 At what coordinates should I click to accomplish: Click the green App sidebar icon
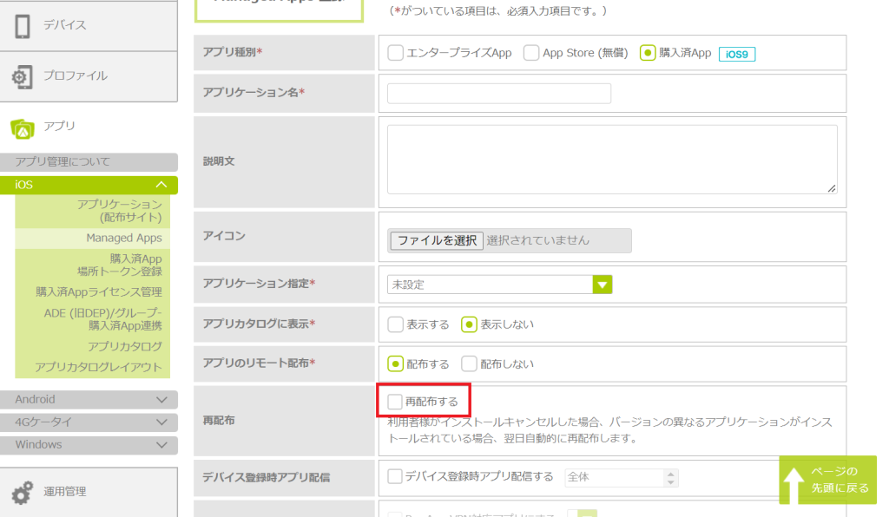point(23,128)
